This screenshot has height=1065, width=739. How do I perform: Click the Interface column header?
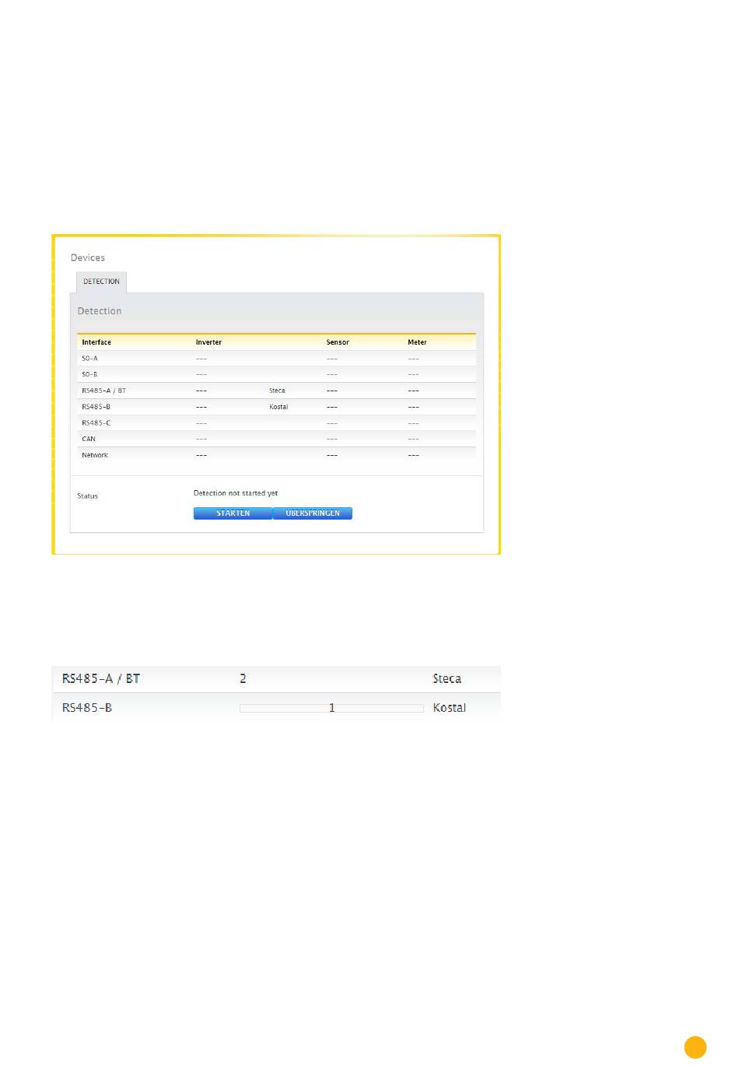[96, 342]
